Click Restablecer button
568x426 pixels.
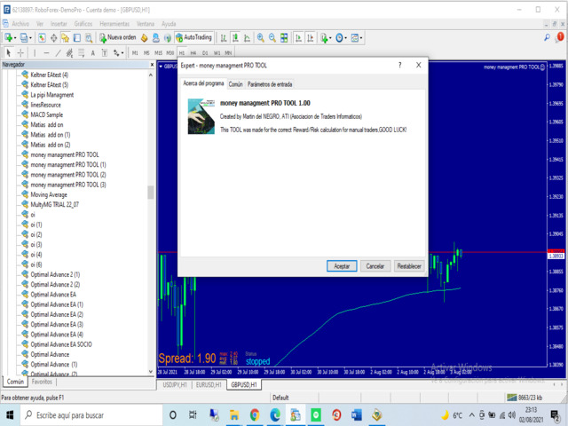coord(409,266)
